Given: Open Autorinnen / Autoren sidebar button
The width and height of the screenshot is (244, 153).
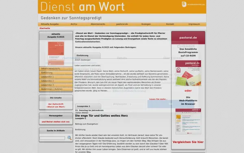Looking at the screenshot, I should [56, 89].
